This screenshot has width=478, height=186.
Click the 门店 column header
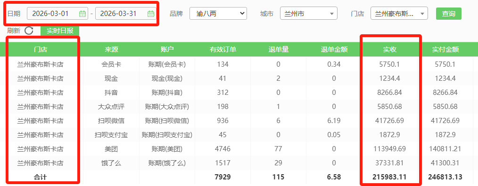[x=40, y=49]
